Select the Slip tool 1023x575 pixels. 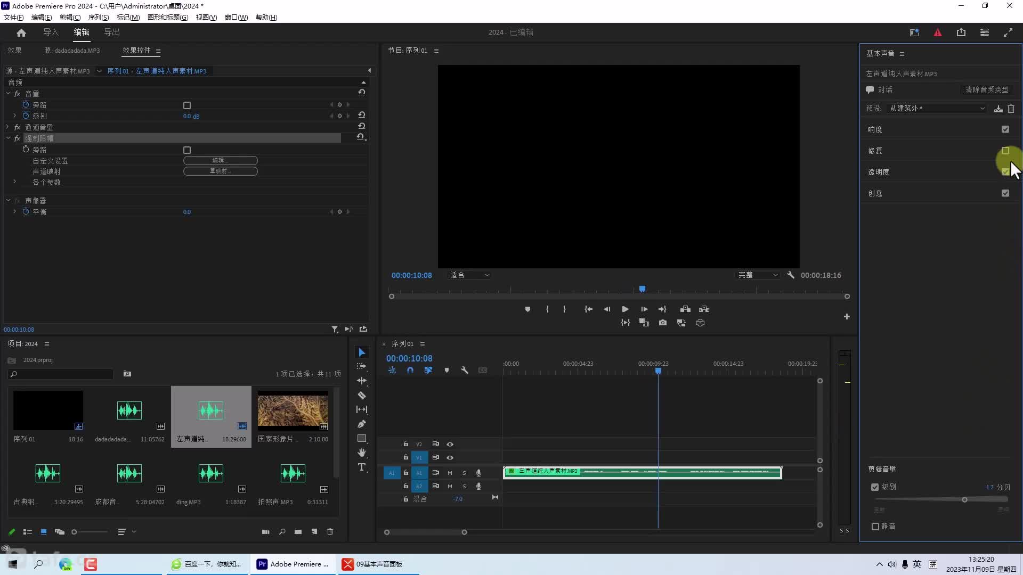[x=362, y=409]
